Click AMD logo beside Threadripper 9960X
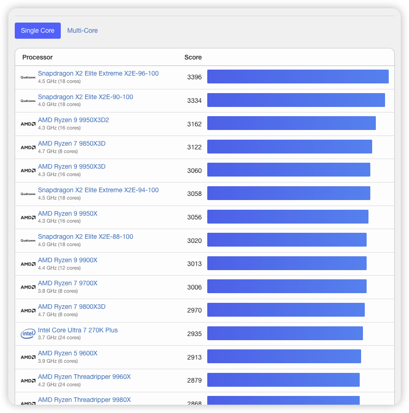409x413 pixels. [x=28, y=381]
